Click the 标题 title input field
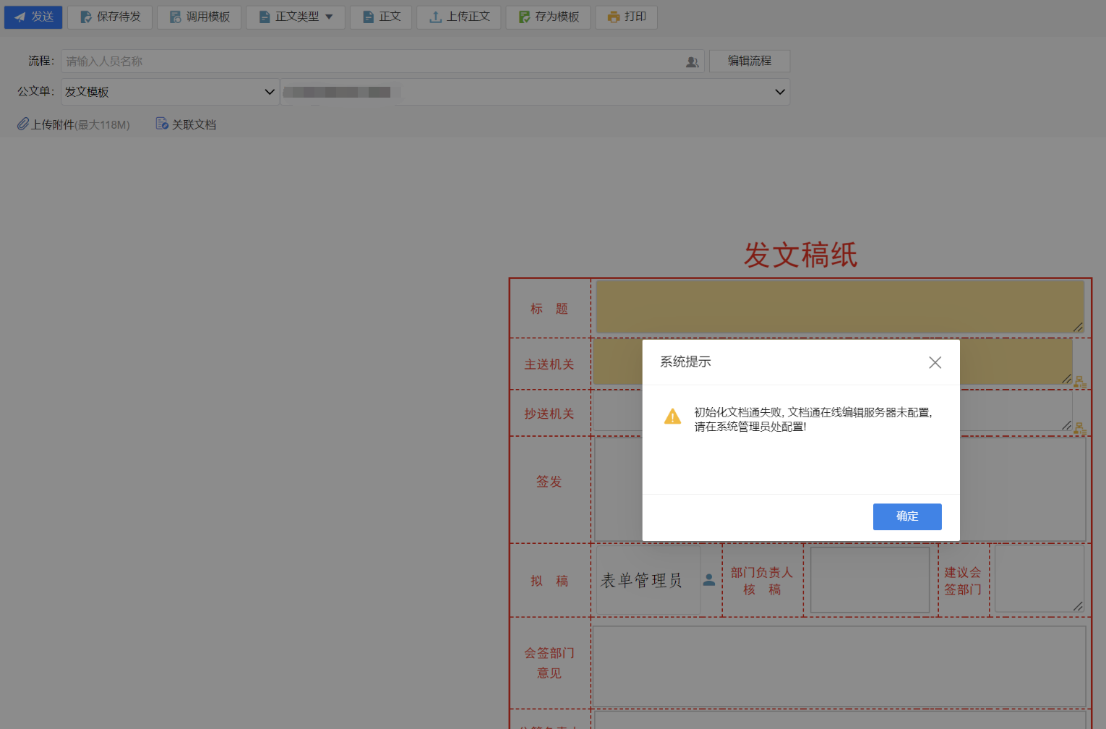Viewport: 1106px width, 729px height. tap(839, 307)
